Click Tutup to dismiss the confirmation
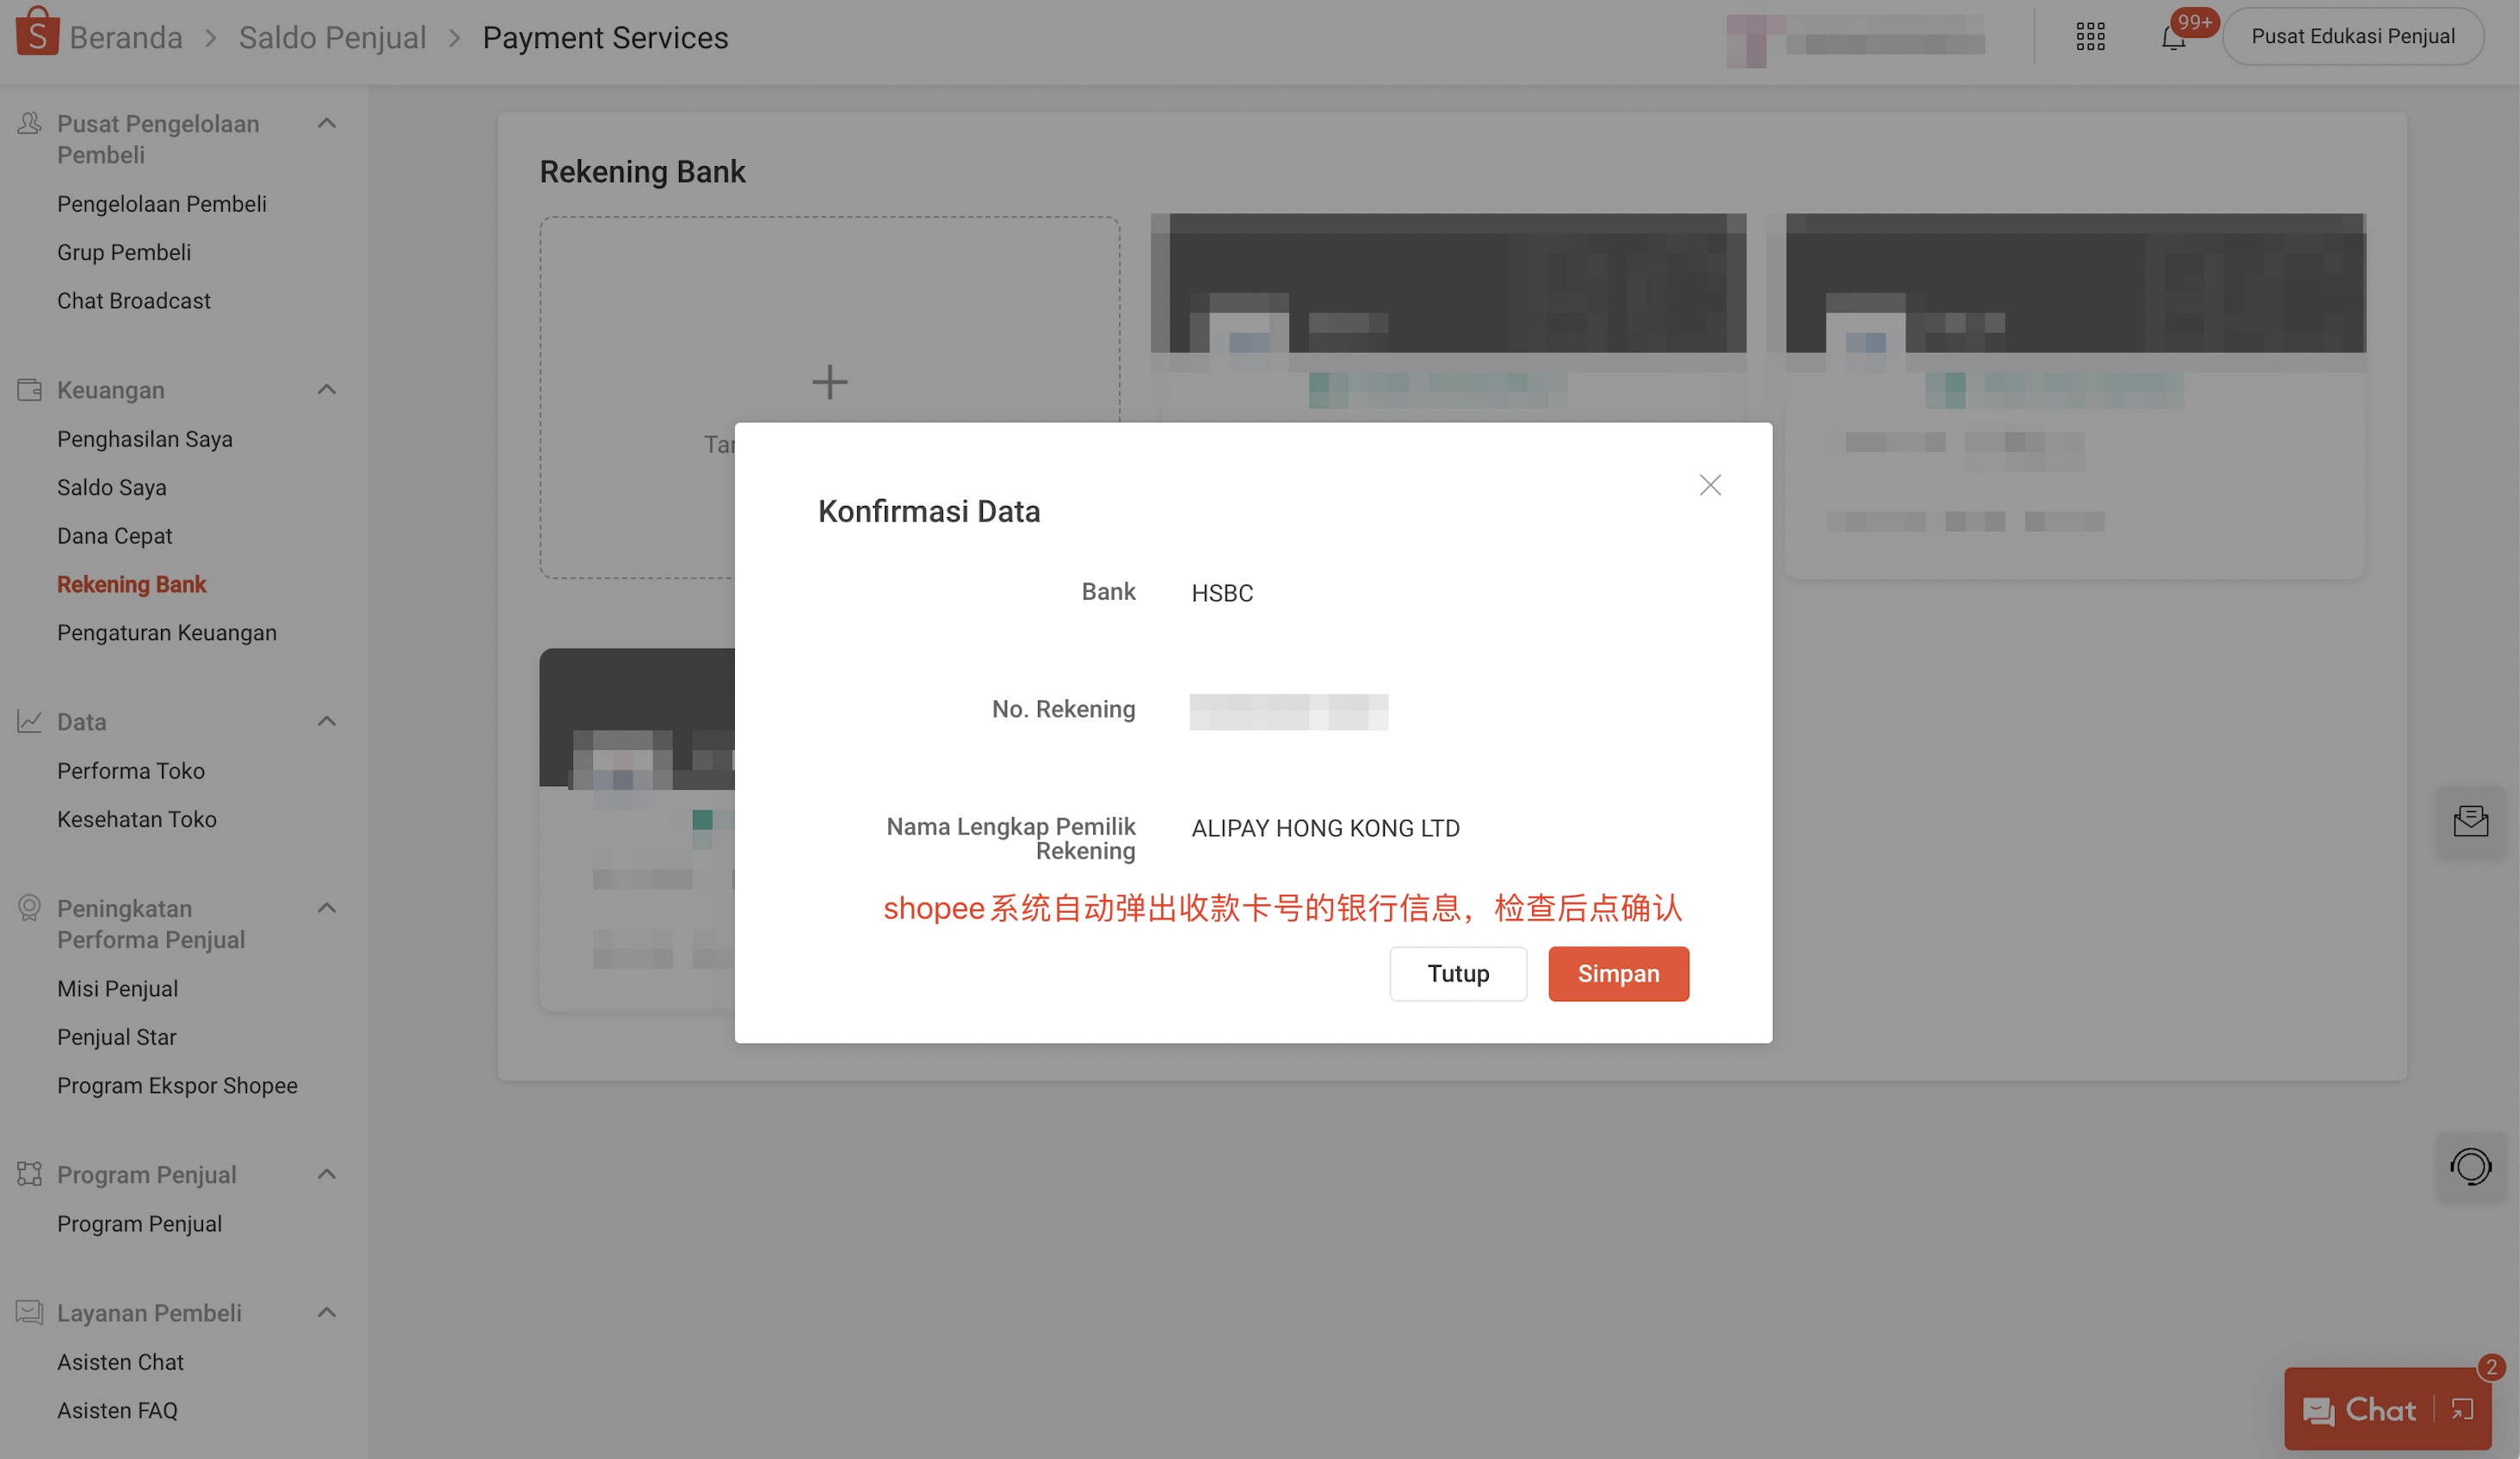Viewport: 2520px width, 1459px height. (x=1458, y=973)
